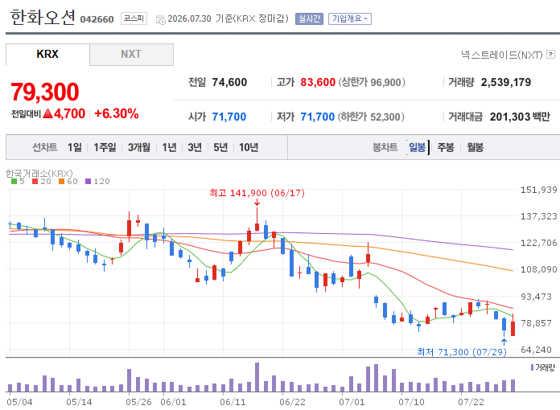Click the trading volume value 2,539,179
The height and width of the screenshot is (410, 560).
point(506,83)
